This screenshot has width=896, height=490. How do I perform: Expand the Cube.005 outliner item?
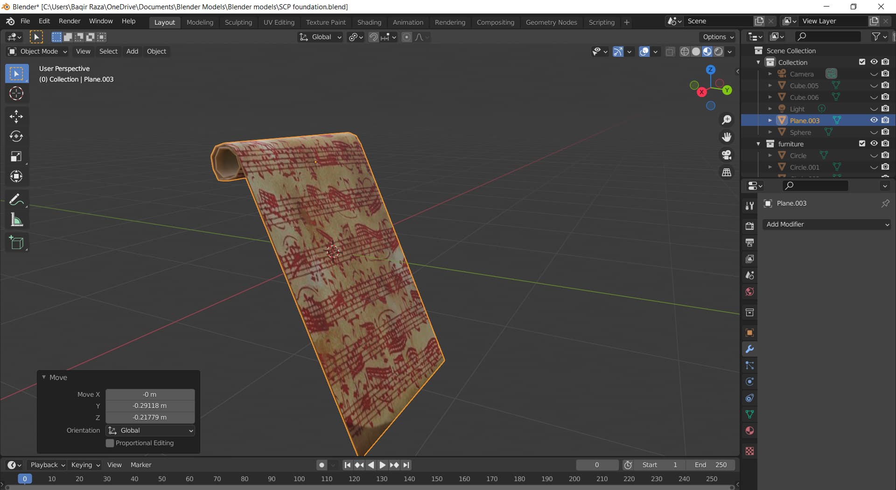pyautogui.click(x=770, y=85)
